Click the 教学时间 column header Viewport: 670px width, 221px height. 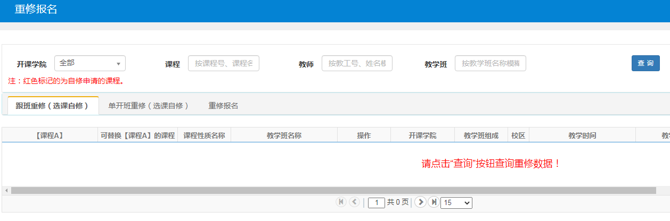point(582,135)
